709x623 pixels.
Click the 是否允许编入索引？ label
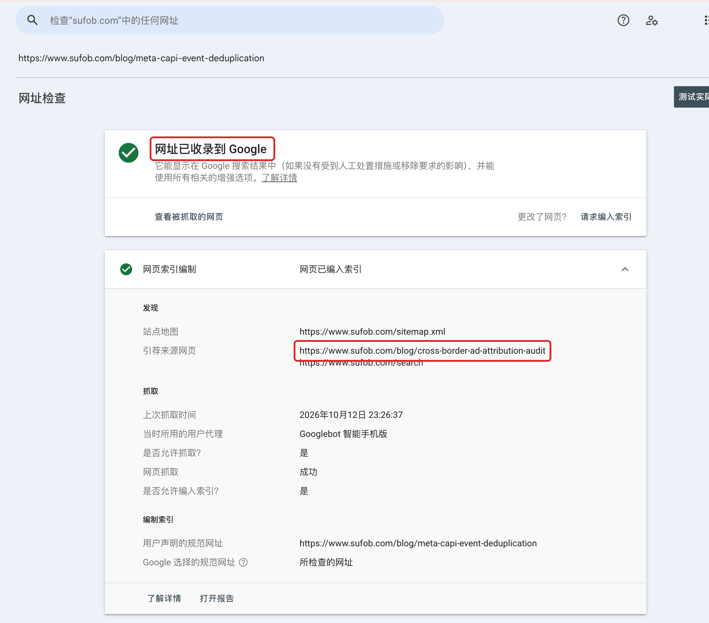click(x=181, y=491)
